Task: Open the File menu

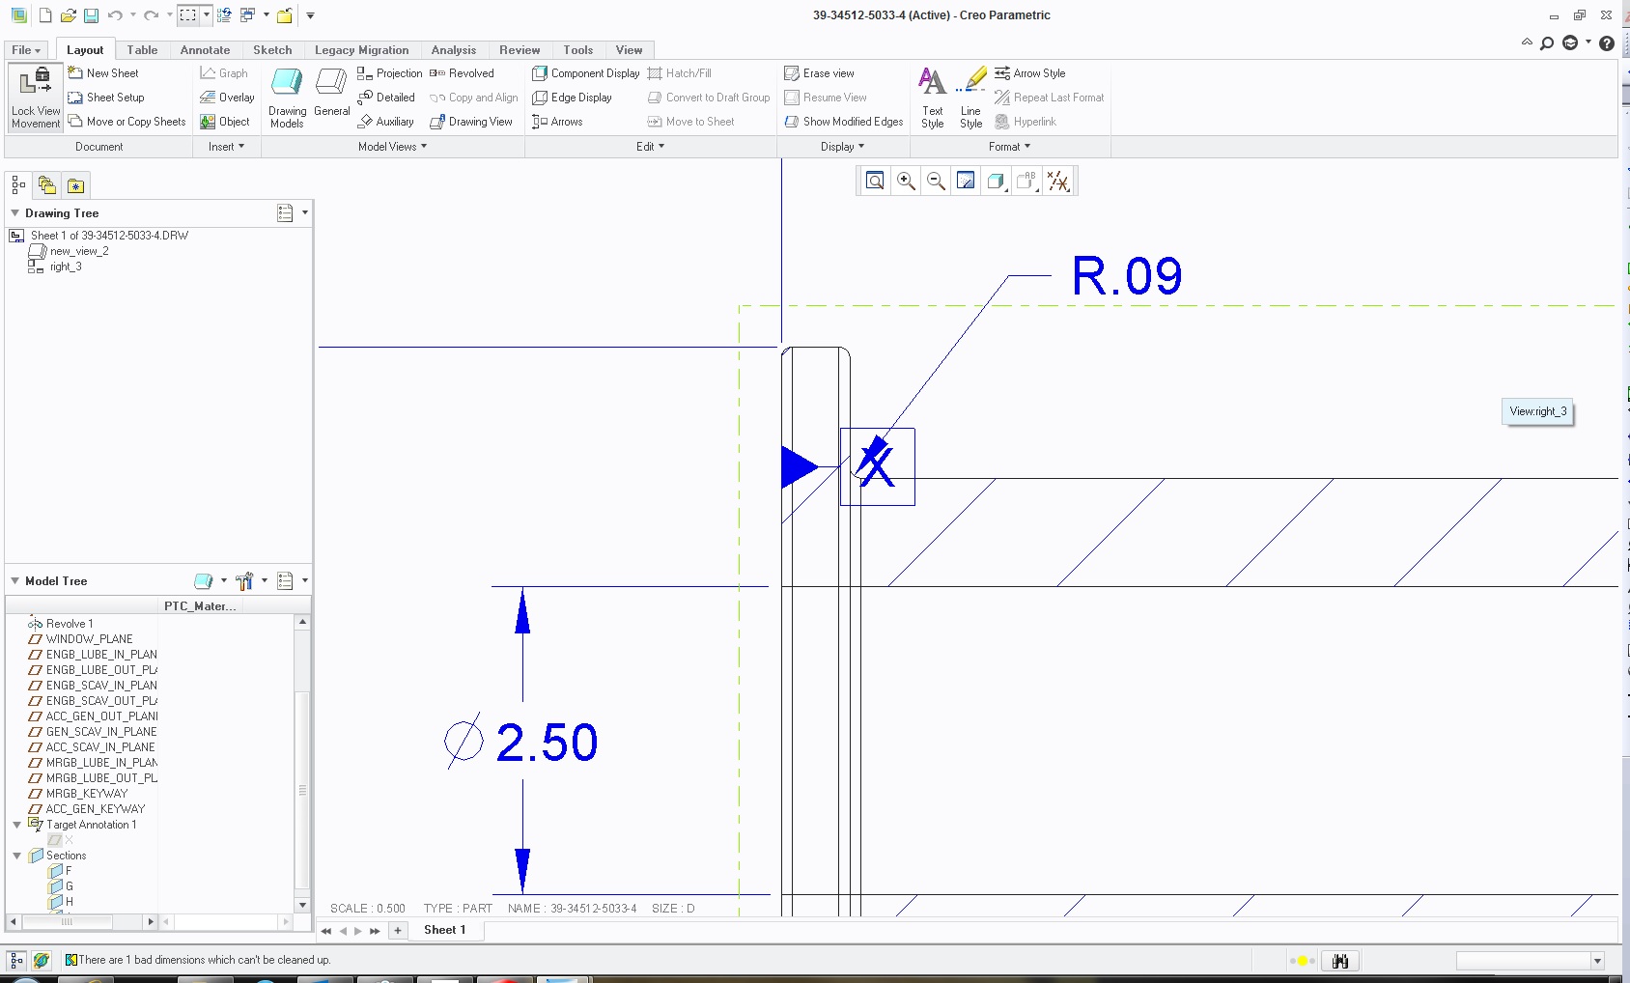Action: [24, 49]
